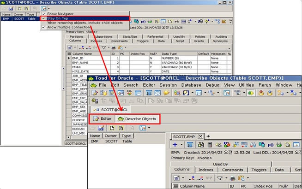This screenshot has height=189, width=302.
Task: Enable include child objects when removing
Action: (81, 23)
